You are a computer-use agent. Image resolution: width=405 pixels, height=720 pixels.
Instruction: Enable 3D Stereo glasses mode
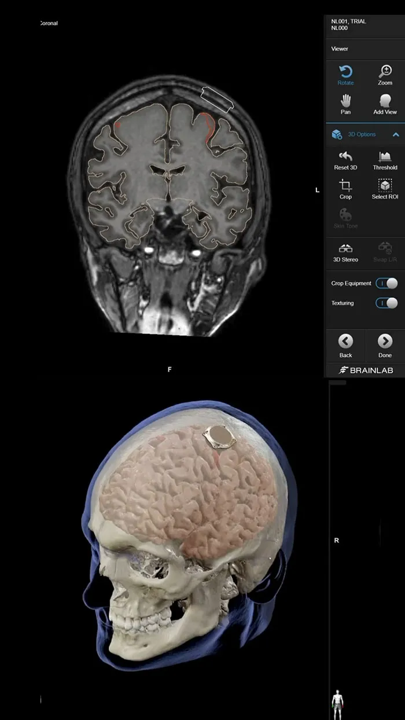(x=345, y=253)
